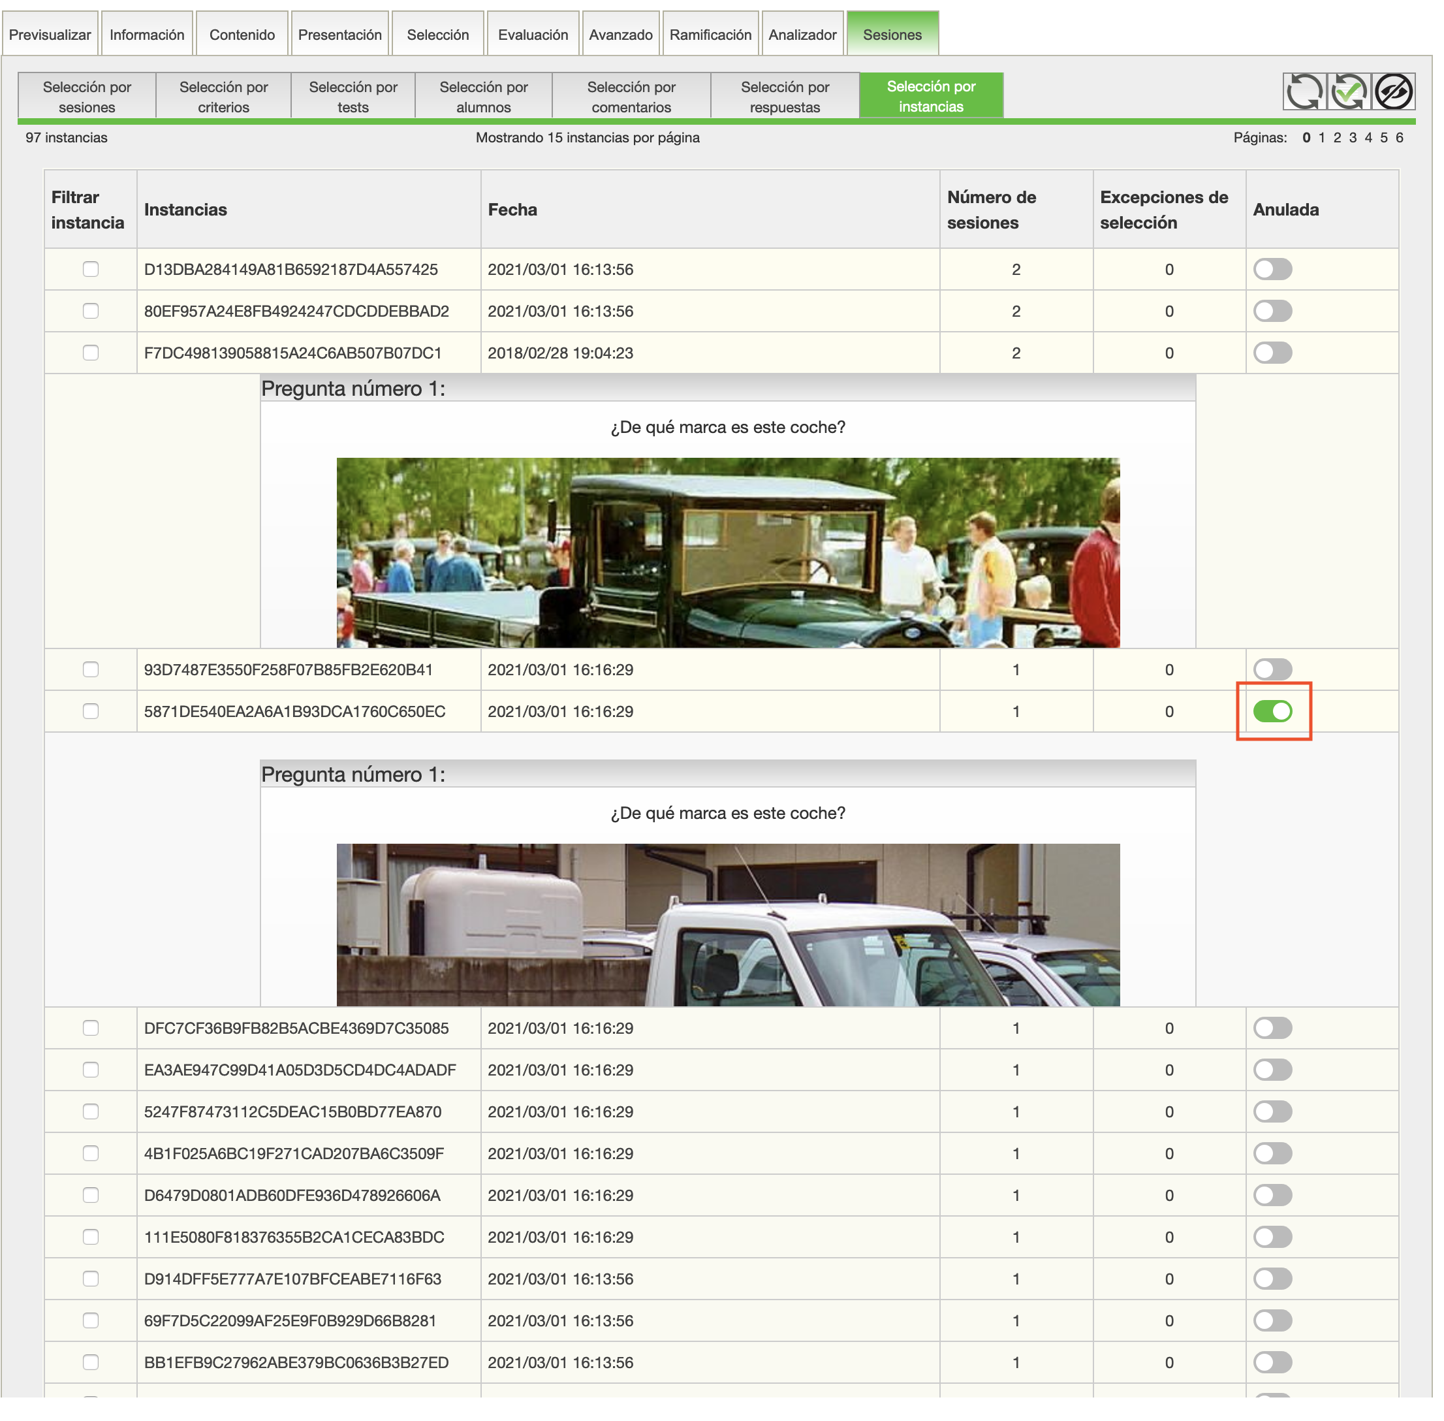
Task: Click the crossed-out eye hide icon
Action: point(1392,92)
